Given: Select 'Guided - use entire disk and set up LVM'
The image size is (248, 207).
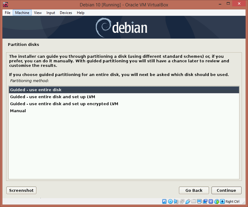Looking at the screenshot, I should tap(124, 97).
